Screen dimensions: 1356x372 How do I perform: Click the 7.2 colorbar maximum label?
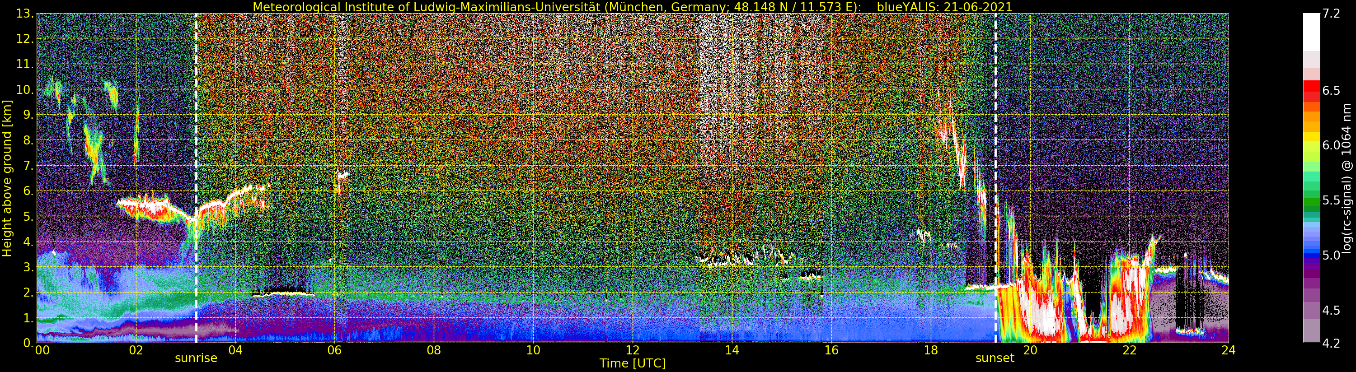coord(1331,14)
